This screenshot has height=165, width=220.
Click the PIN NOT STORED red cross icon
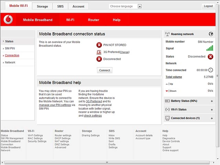point(99,45)
